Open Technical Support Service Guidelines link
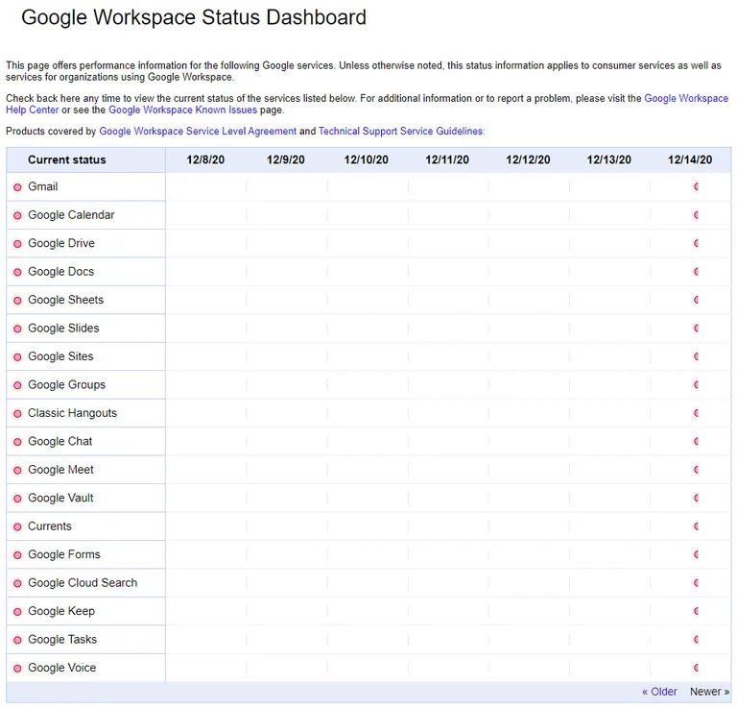This screenshot has height=709, width=737. 400,132
